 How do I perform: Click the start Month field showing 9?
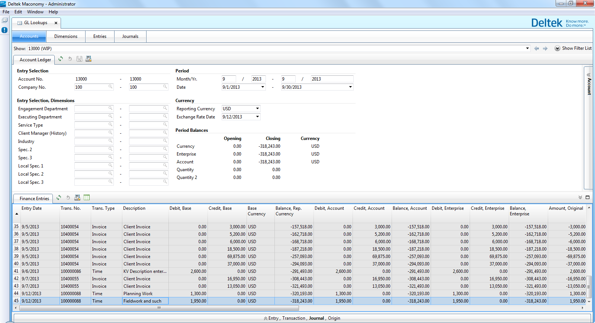click(229, 79)
